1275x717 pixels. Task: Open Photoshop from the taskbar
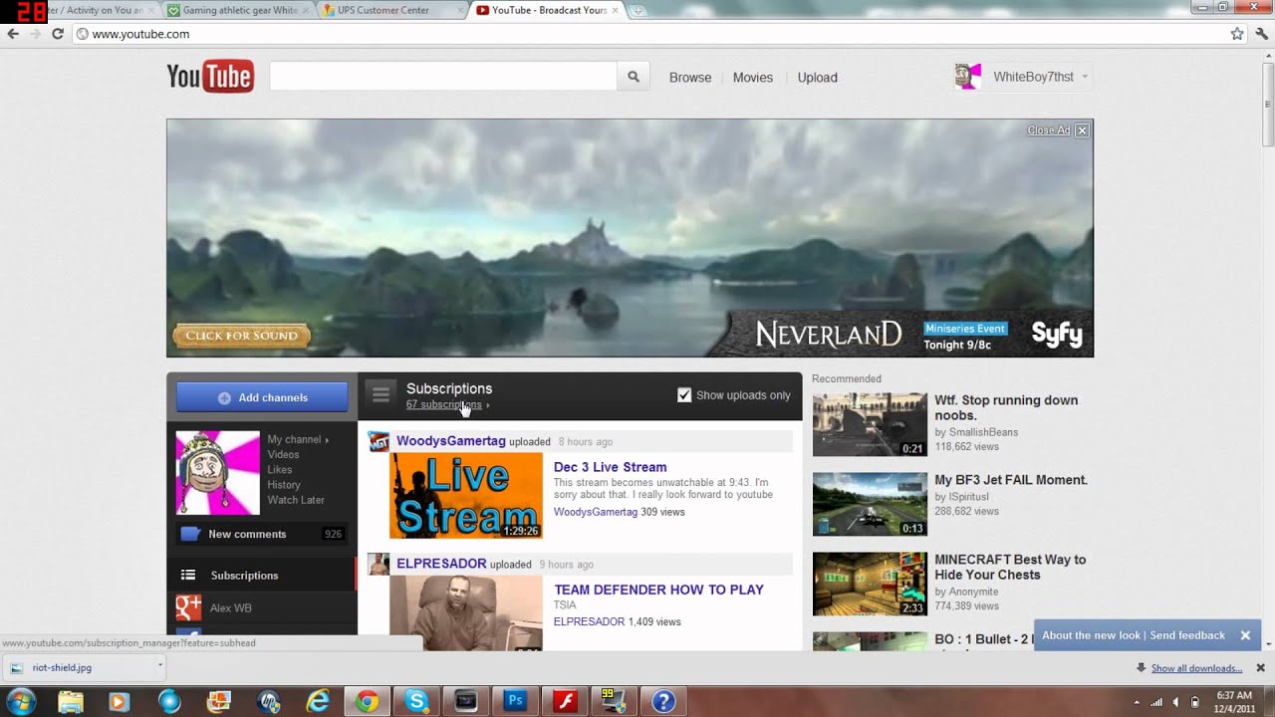pos(515,701)
